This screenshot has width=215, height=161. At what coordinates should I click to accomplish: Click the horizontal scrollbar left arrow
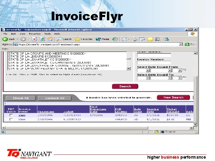(4, 128)
